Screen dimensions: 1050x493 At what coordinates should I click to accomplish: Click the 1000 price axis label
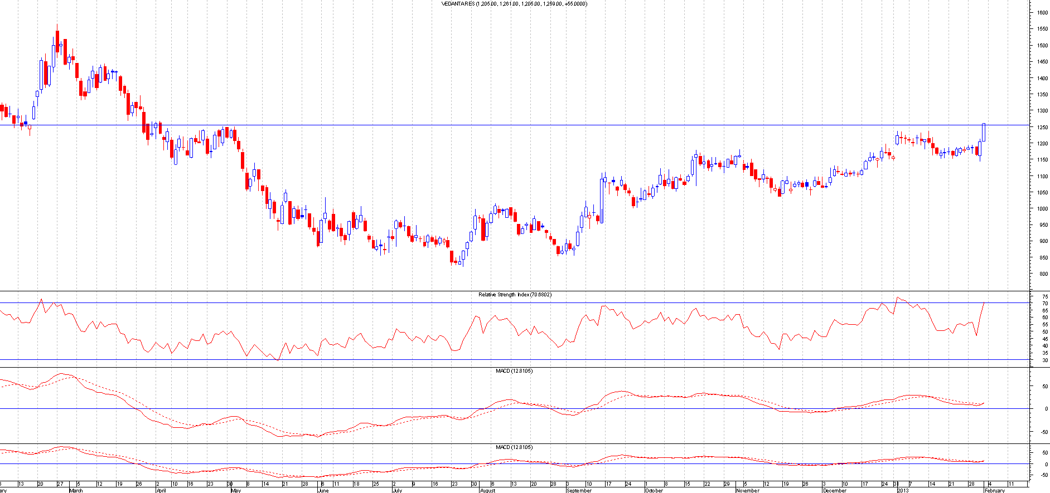[x=1042, y=209]
